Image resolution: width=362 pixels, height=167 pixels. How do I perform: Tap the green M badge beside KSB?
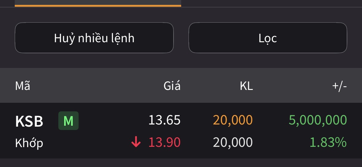[68, 121]
